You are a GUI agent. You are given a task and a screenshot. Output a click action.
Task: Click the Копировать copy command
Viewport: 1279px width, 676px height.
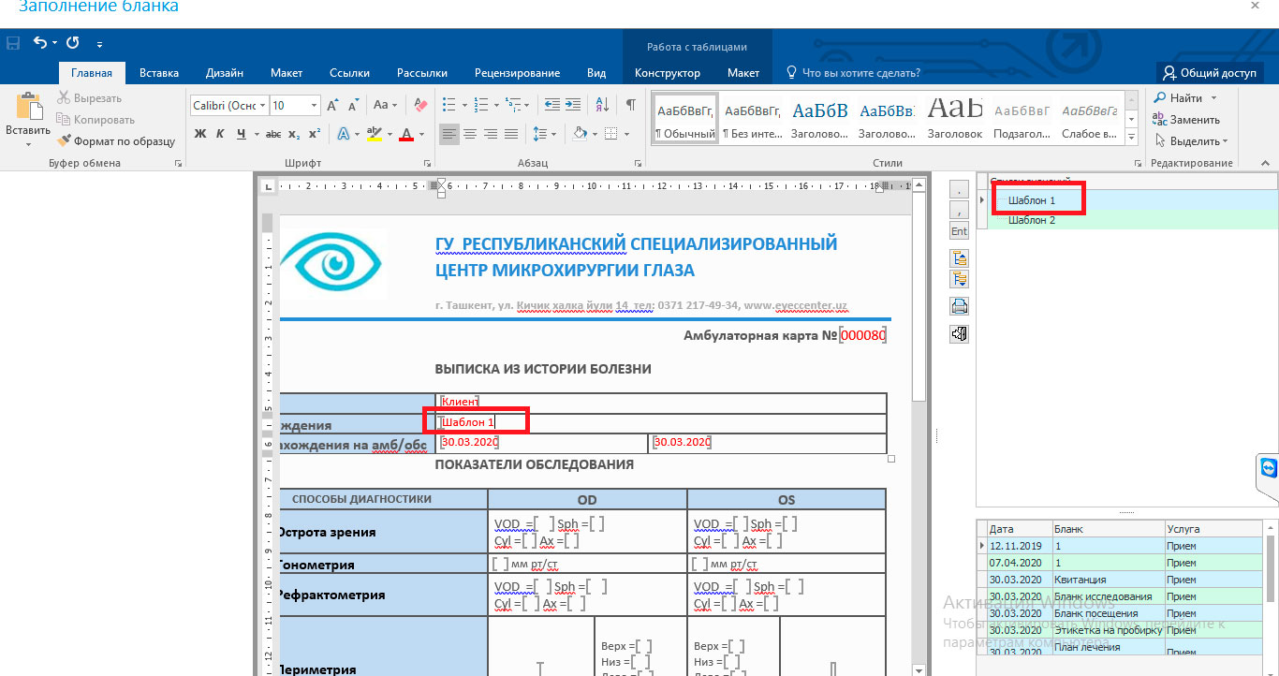click(96, 120)
